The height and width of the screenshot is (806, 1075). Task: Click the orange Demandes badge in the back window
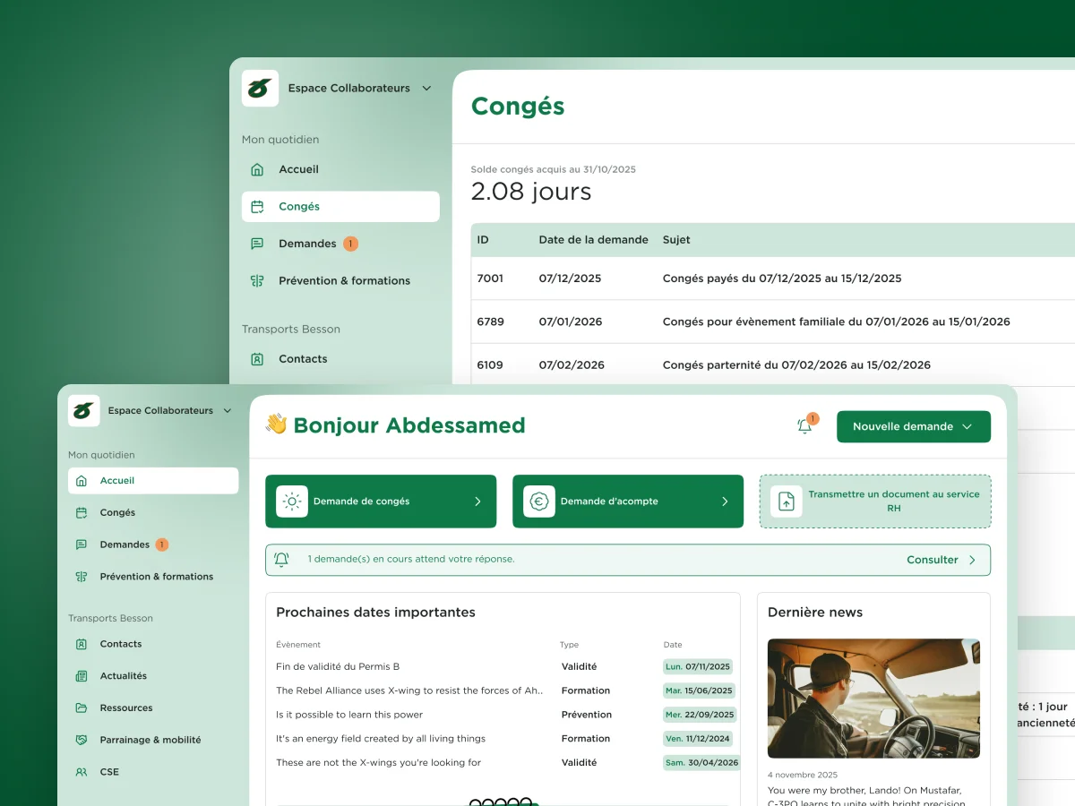click(x=350, y=244)
